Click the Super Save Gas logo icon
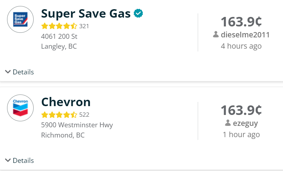 pyautogui.click(x=21, y=19)
